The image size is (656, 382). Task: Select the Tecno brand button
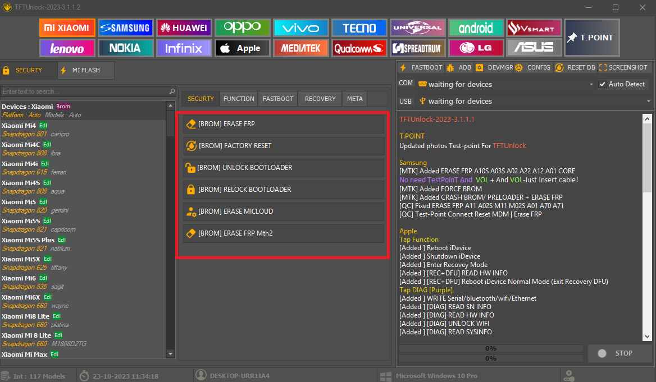[x=359, y=28]
